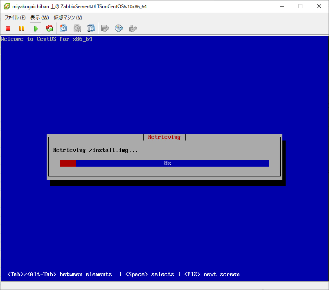
Task: Click the 8% retrieving progress bar
Action: pyautogui.click(x=164, y=163)
